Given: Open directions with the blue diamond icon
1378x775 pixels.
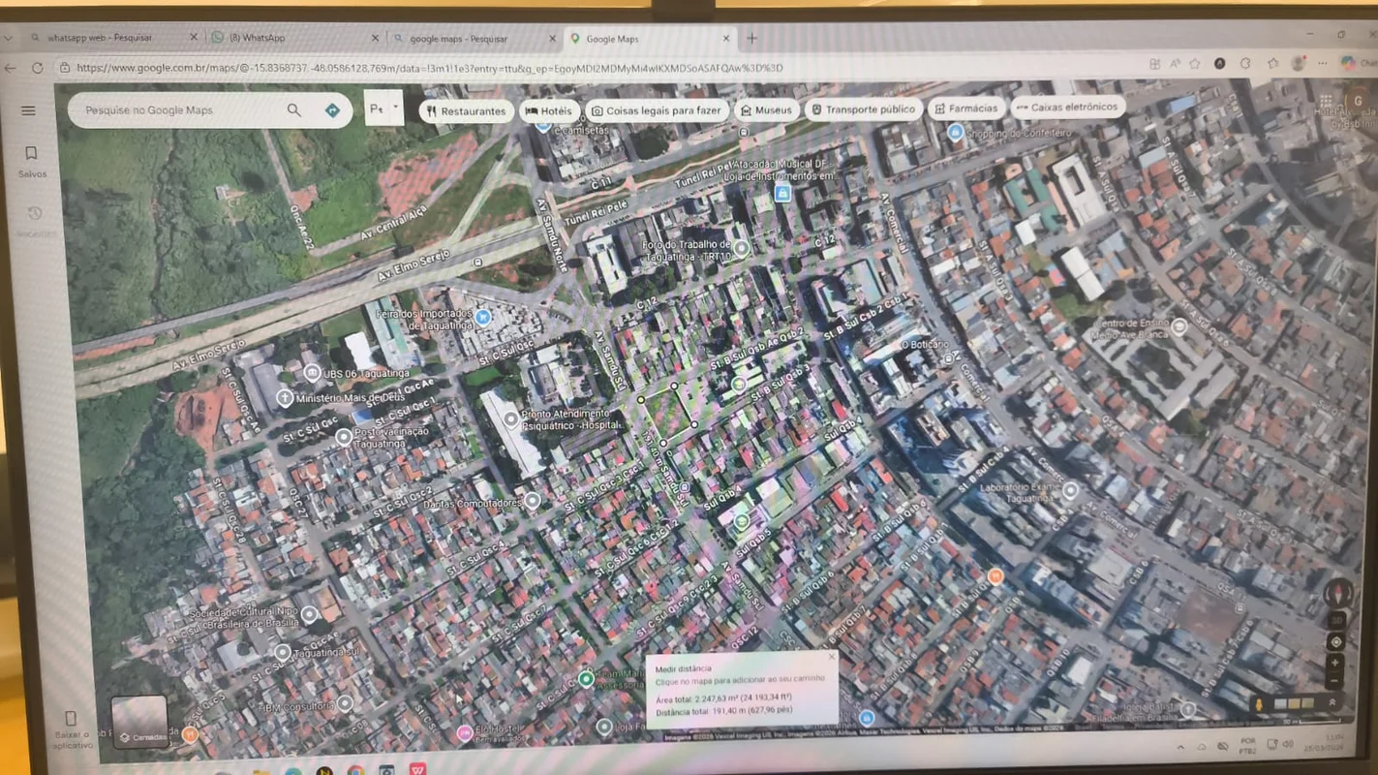Looking at the screenshot, I should [332, 110].
